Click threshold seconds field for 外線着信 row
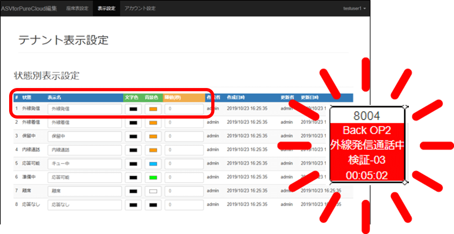 184,123
